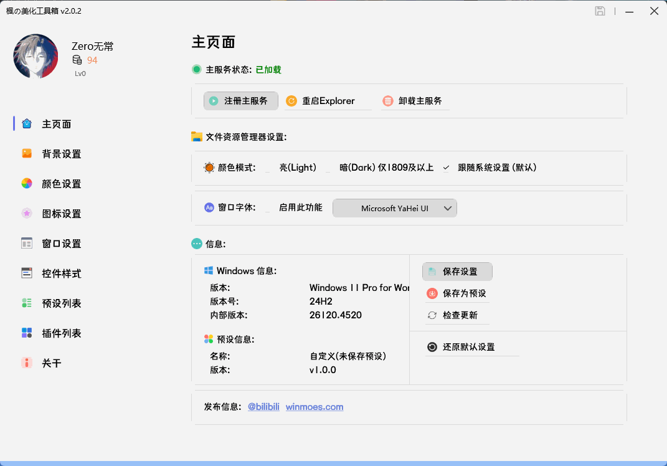
Task: Select 暗(Dark) color mode option
Action: click(329, 168)
